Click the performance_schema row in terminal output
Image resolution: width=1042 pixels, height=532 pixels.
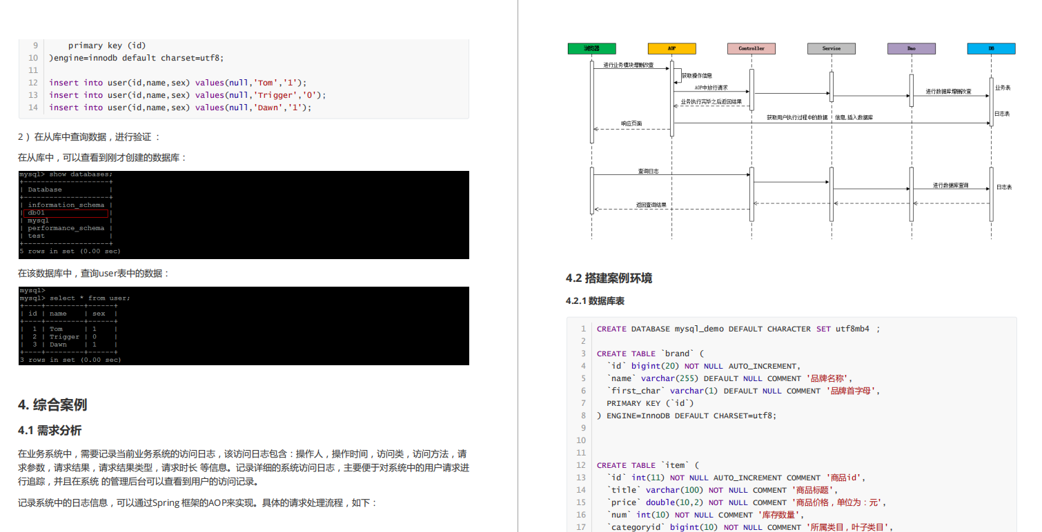(66, 228)
